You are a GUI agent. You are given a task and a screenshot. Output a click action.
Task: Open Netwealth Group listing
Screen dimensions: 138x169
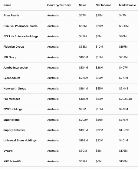(15, 89)
